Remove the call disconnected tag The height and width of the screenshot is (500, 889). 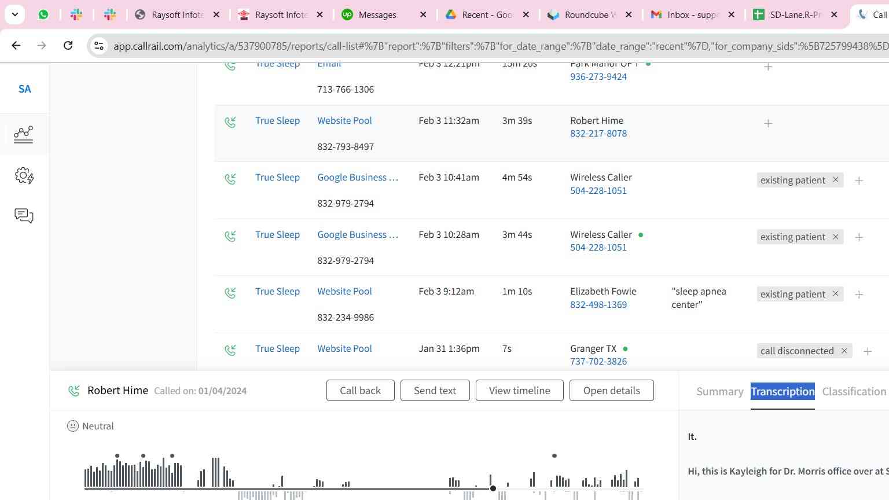[844, 351]
